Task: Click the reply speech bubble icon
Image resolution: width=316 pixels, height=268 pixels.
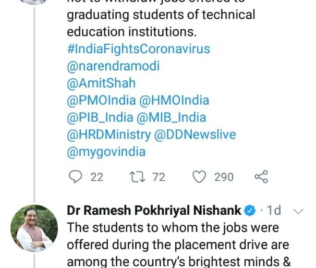Action: (76, 177)
